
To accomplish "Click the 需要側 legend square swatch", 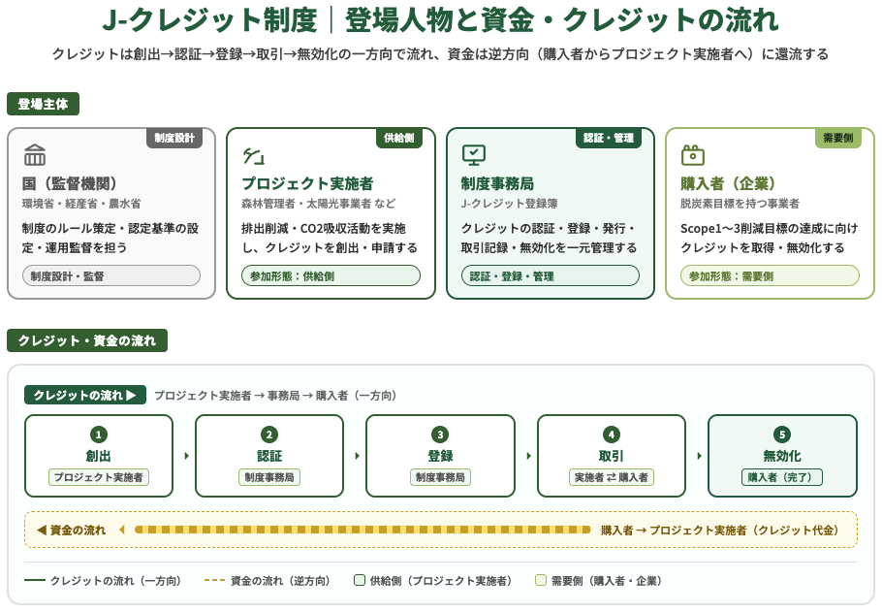I will coord(541,580).
